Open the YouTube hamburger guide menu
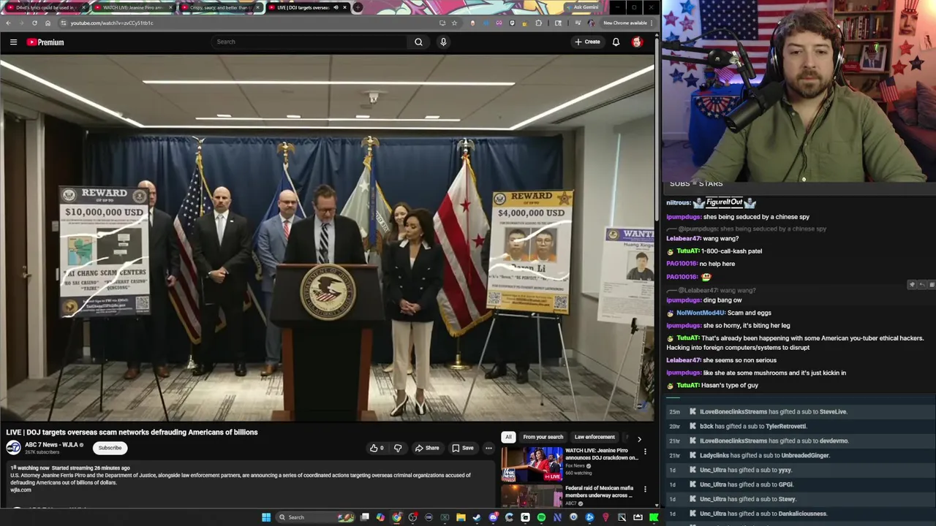This screenshot has width=936, height=526. pos(13,42)
